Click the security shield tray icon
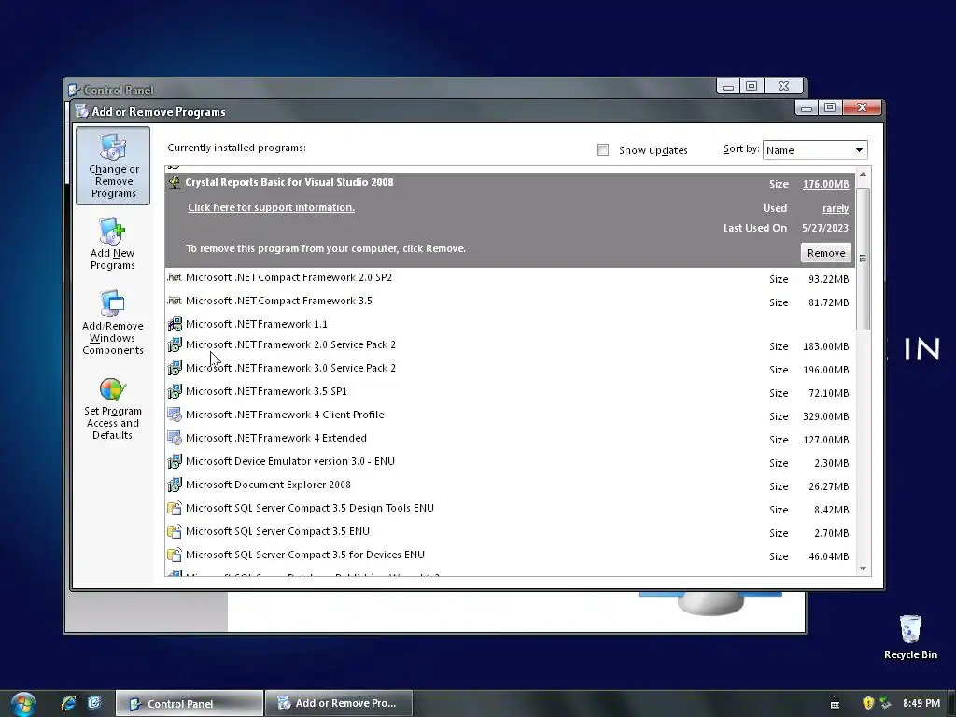 tap(868, 703)
